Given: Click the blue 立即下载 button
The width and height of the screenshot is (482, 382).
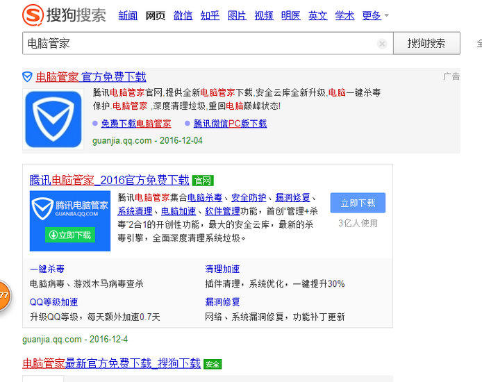Looking at the screenshot, I should [358, 203].
